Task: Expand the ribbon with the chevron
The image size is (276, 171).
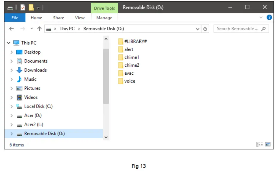Action: [261, 17]
